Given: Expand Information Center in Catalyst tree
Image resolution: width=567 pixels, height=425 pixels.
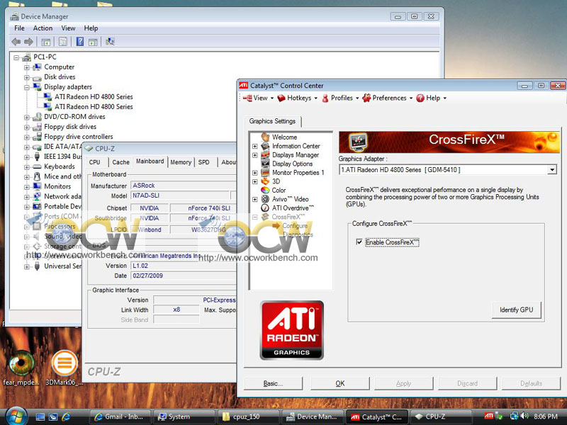Looking at the screenshot, I should [255, 147].
